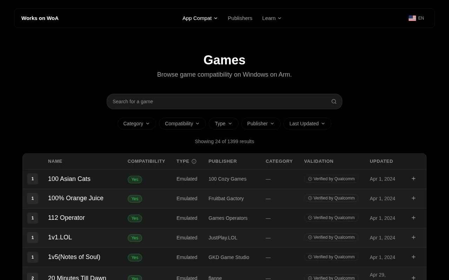
Task: Click the COMPATIBILITY column header
Action: (x=146, y=161)
